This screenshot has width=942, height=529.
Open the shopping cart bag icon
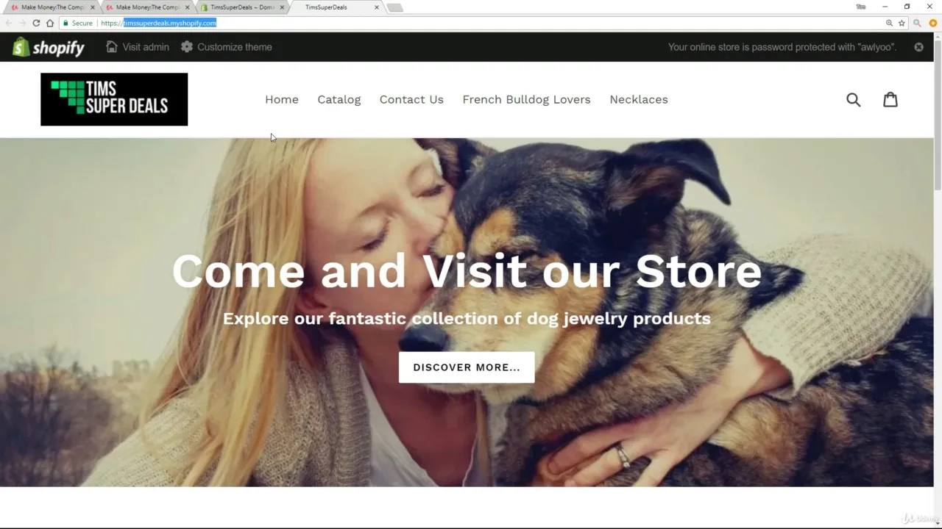click(x=890, y=99)
